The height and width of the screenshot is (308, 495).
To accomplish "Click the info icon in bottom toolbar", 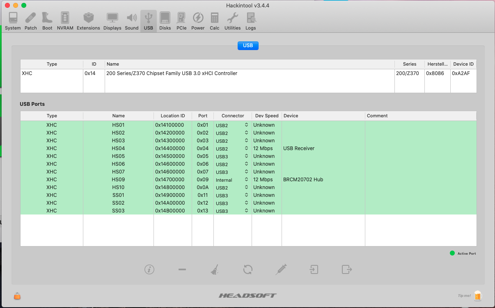I will [x=149, y=269].
